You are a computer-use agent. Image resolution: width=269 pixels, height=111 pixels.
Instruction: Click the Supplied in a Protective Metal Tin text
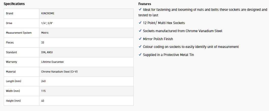(x=168, y=55)
